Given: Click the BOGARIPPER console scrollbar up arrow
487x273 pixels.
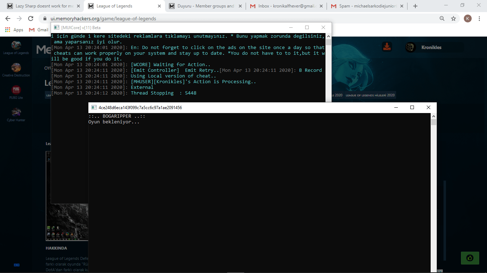Looking at the screenshot, I should pos(434,116).
